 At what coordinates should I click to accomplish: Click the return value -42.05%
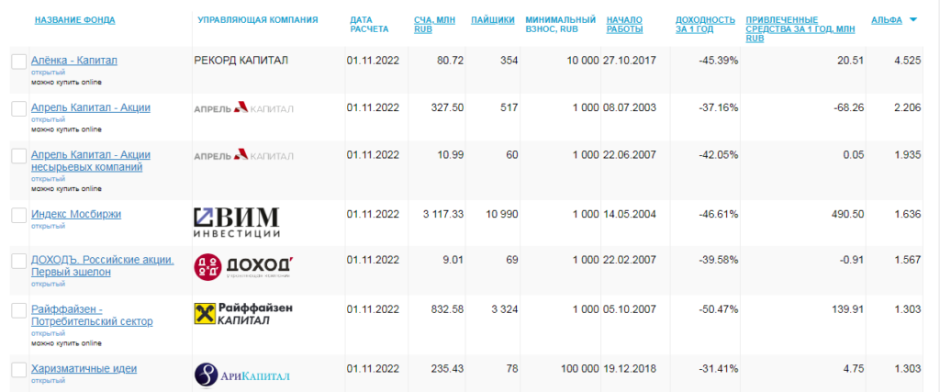[x=719, y=154]
